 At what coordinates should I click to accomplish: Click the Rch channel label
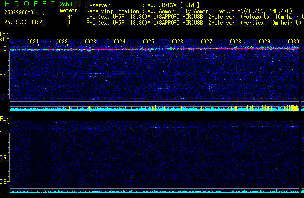(x=4, y=119)
